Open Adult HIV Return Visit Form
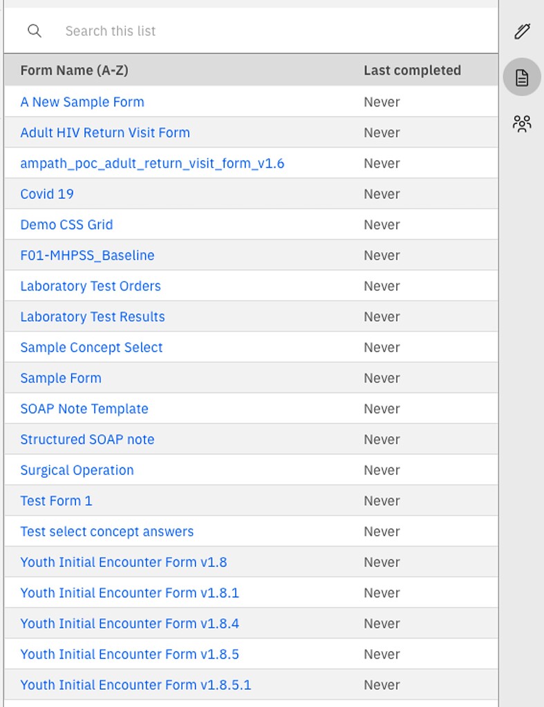This screenshot has height=707, width=544. point(105,133)
